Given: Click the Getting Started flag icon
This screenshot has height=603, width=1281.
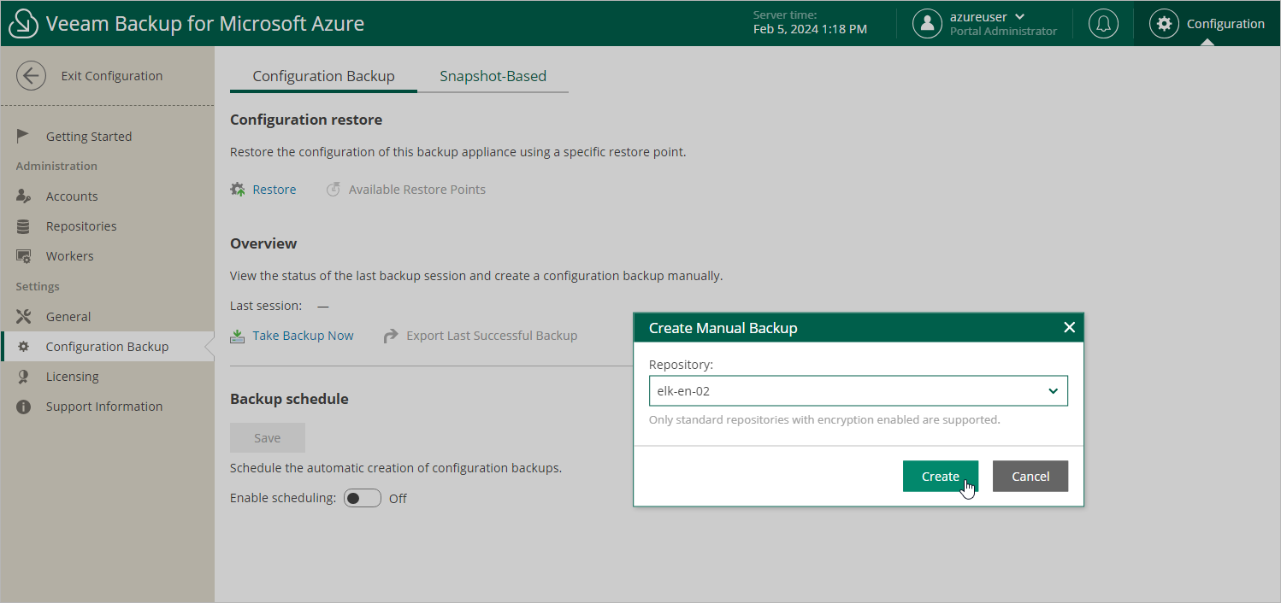Looking at the screenshot, I should coord(24,136).
